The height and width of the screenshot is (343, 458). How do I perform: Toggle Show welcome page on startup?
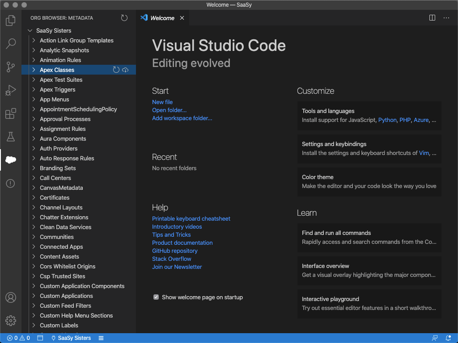tap(156, 297)
